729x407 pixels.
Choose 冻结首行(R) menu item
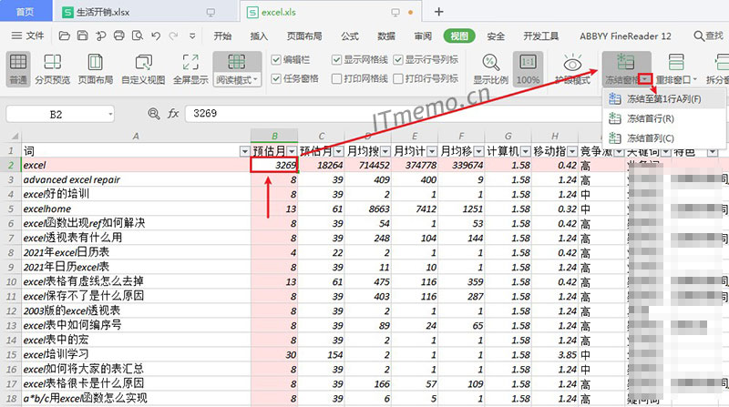[x=664, y=118]
